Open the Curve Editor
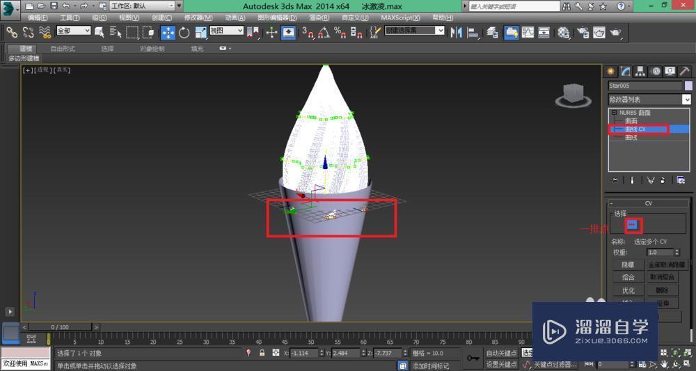 528,33
